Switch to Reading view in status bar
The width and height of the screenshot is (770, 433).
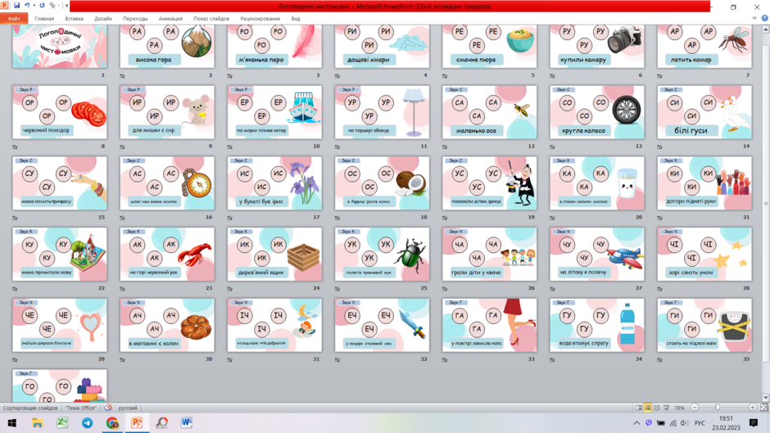[657, 408]
